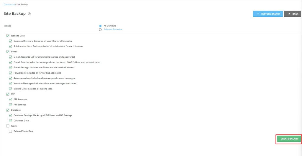The height and width of the screenshot is (156, 302).
Task: Toggle the FTP Settings checkbox
Action: click(10, 105)
